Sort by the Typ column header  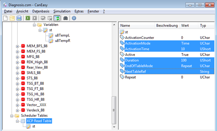point(206,26)
